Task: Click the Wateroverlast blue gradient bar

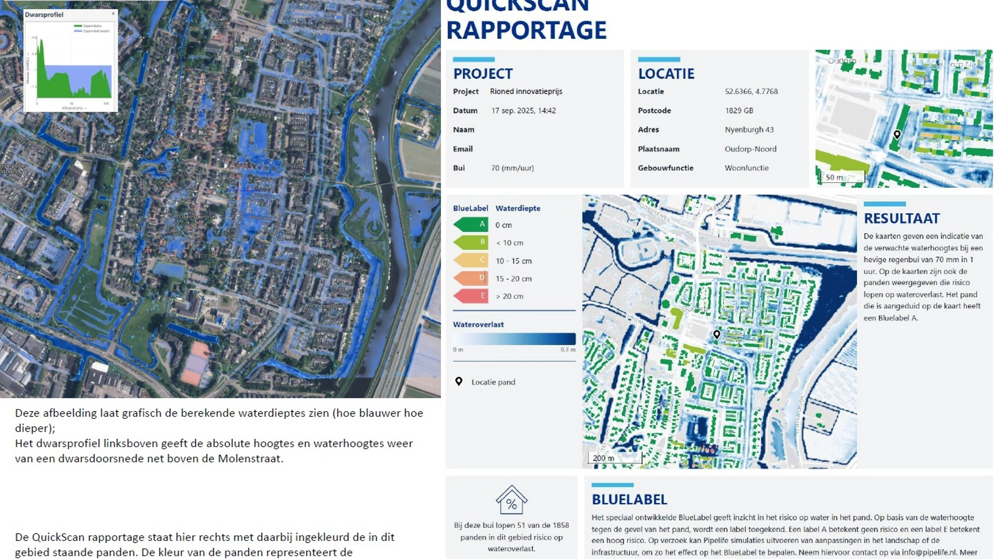Action: pos(514,339)
